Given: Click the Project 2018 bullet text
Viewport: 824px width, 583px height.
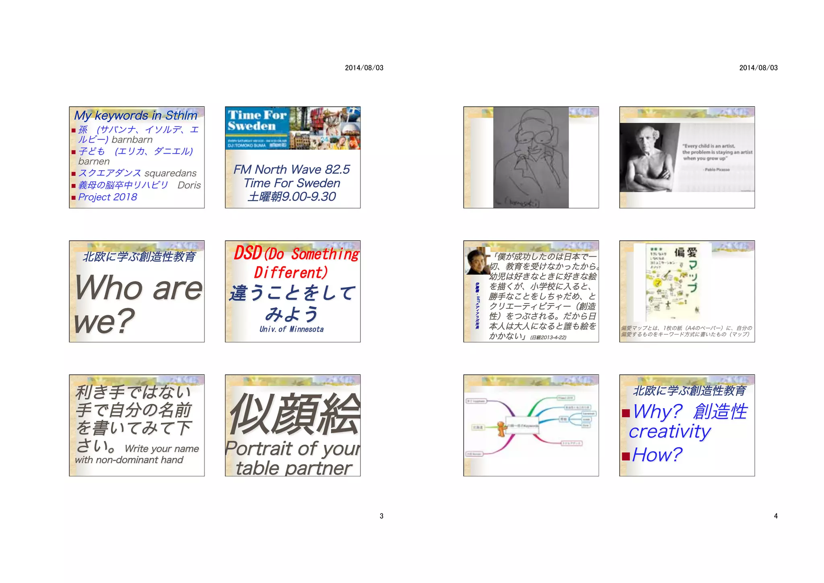Looking at the screenshot, I should click(x=107, y=197).
